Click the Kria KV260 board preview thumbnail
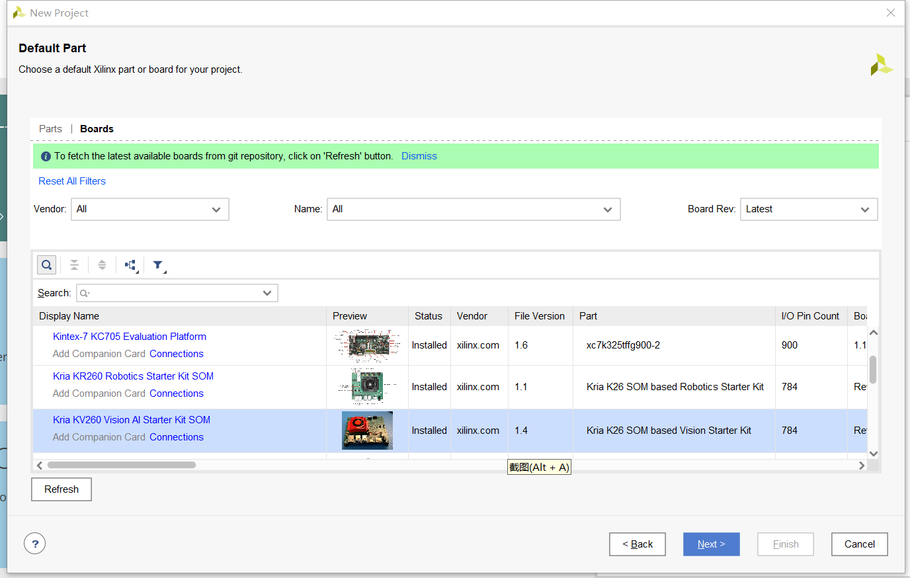 (367, 431)
